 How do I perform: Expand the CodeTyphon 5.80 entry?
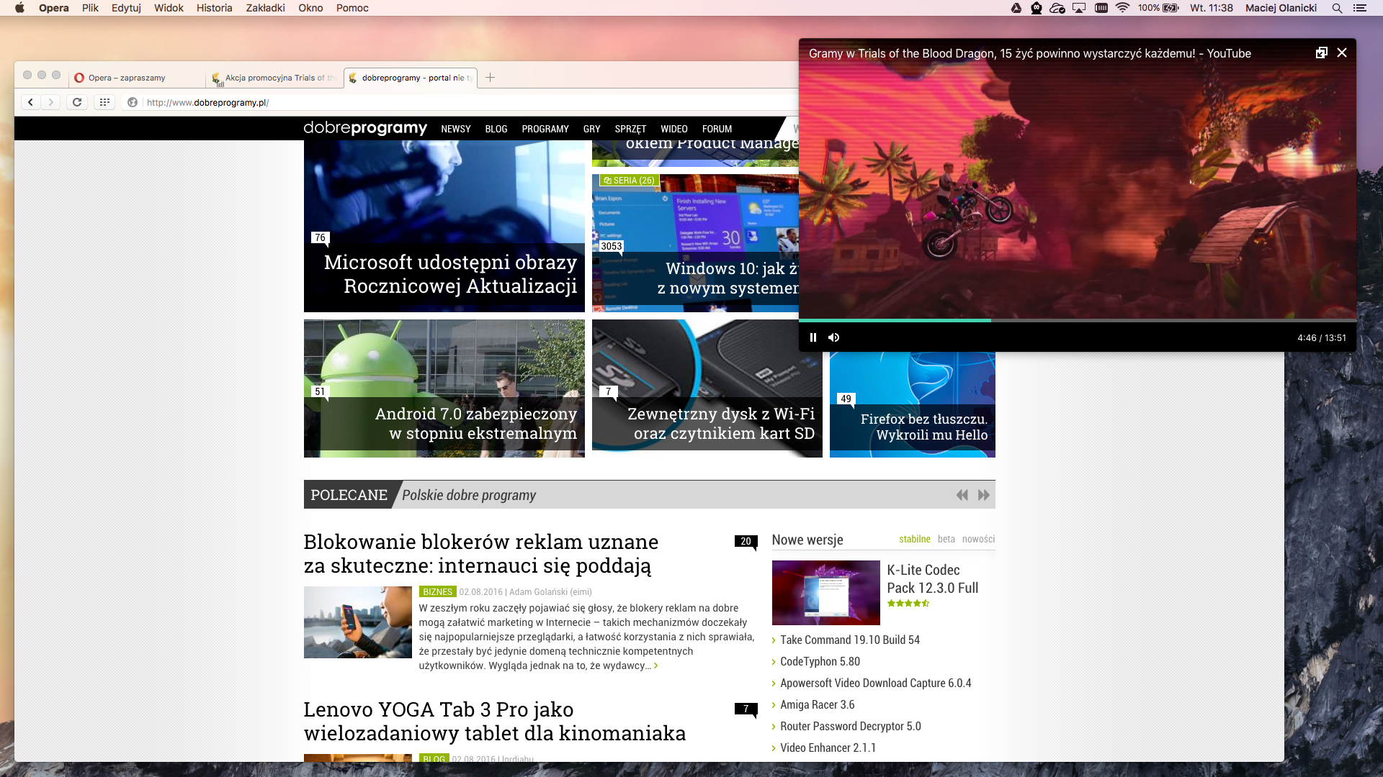(820, 661)
